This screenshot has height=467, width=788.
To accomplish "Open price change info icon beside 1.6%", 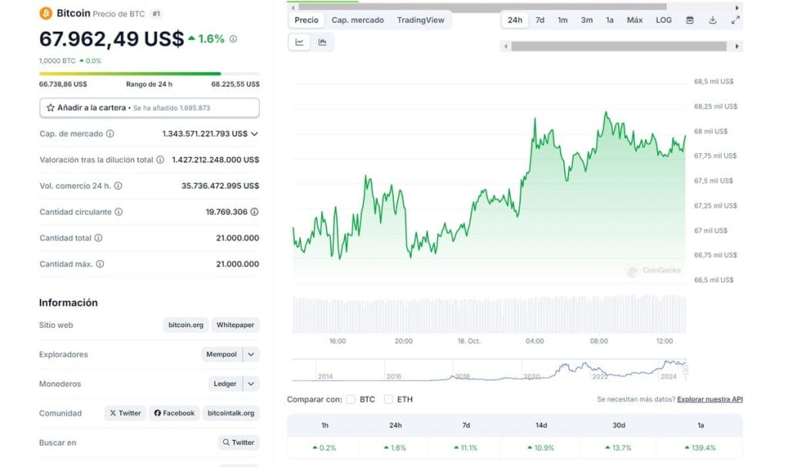I will coord(233,38).
